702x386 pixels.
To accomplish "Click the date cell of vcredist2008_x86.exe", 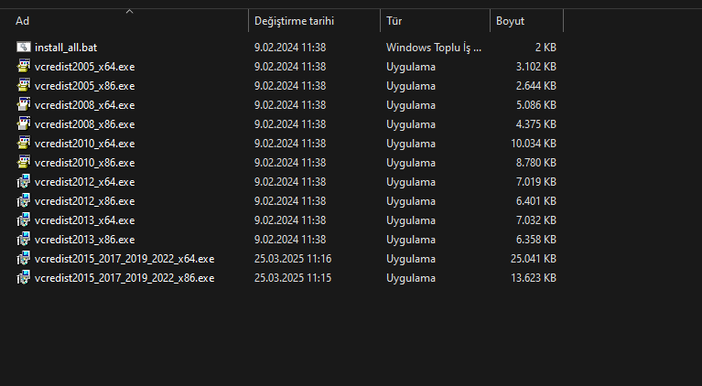I will [x=290, y=124].
